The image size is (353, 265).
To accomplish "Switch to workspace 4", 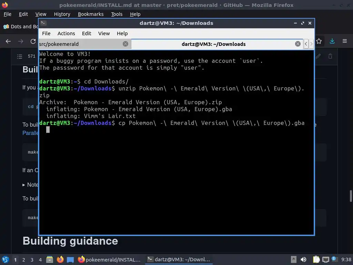I will [x=40, y=260].
